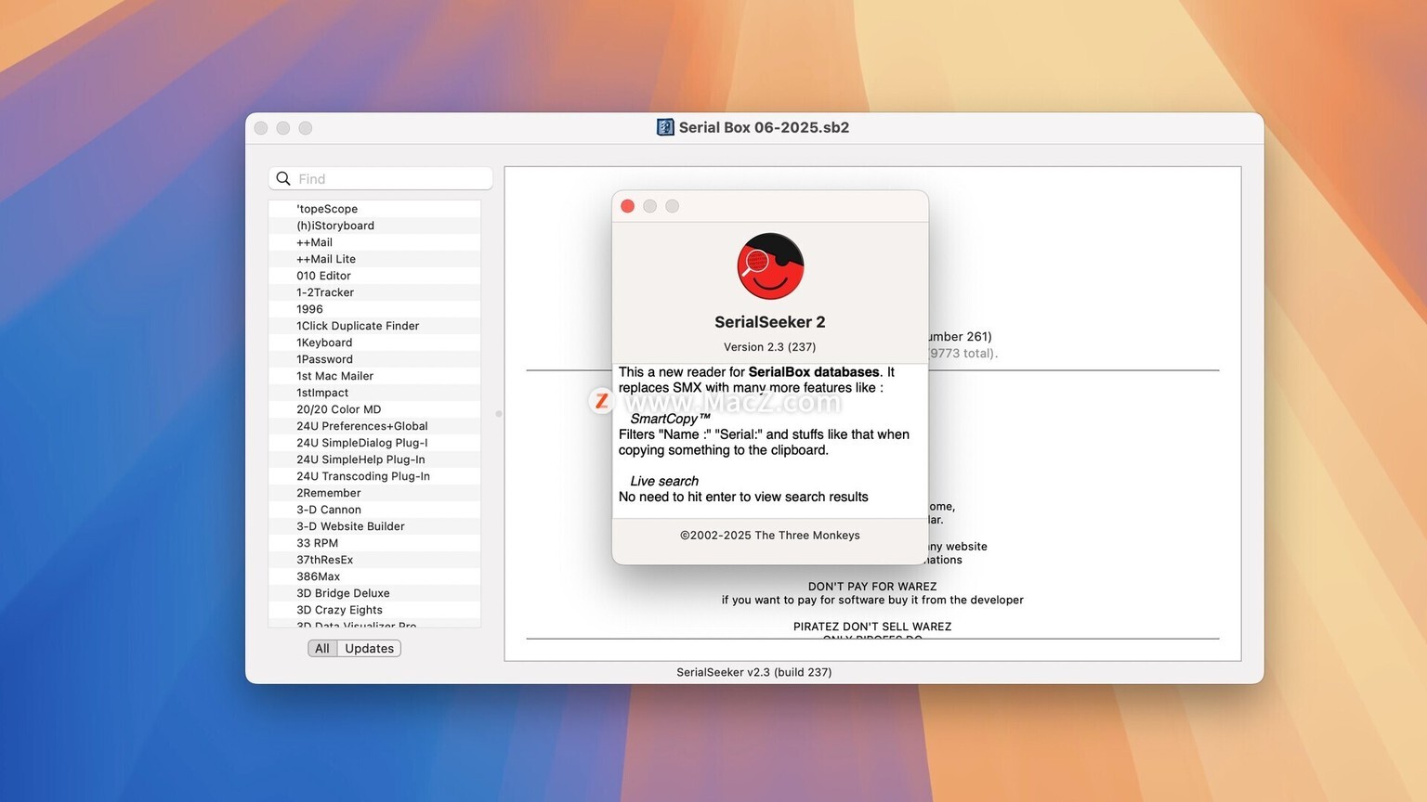Switch to the All tab
This screenshot has width=1427, height=802.
pos(322,648)
